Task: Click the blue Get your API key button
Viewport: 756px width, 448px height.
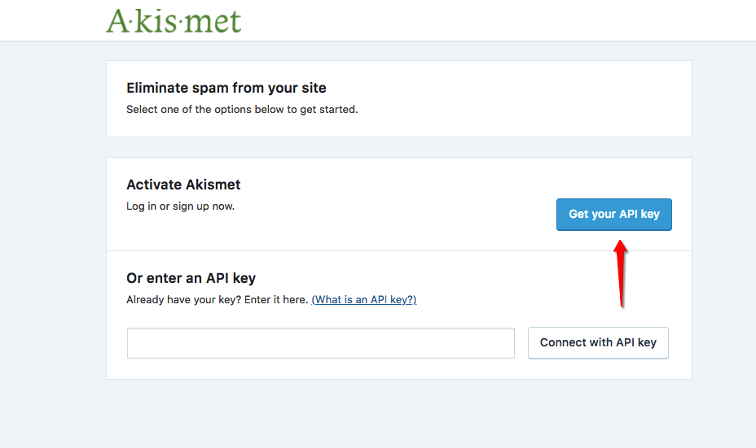Action: [x=613, y=214]
